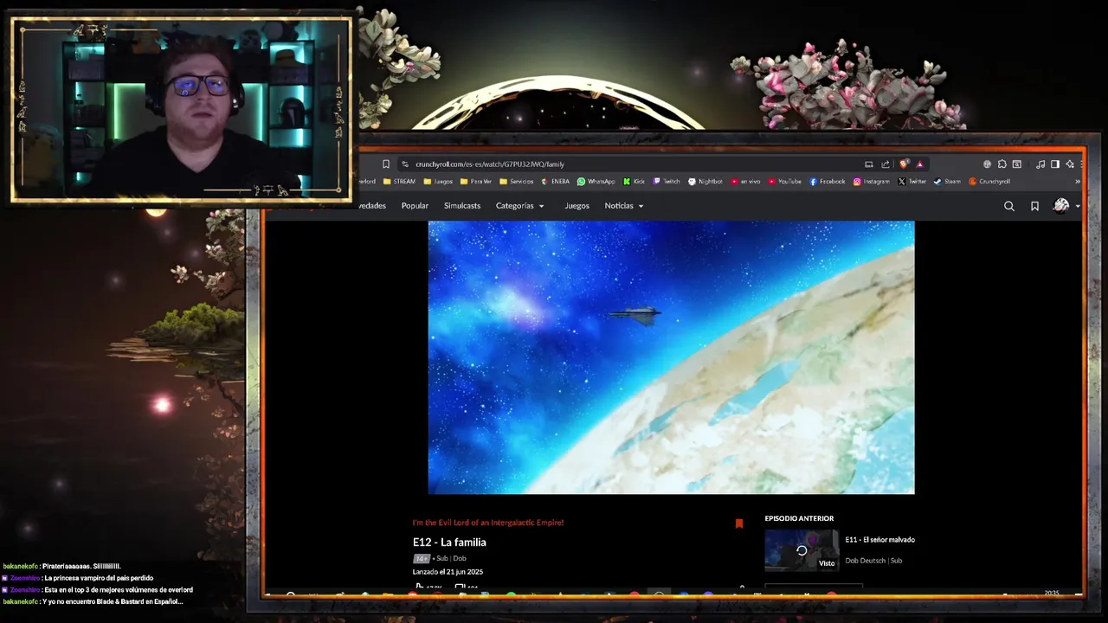
Task: Expand the Noticias dropdown
Action: click(623, 206)
